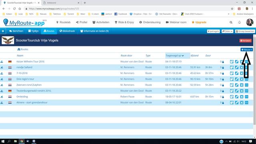Open more options for Zwerven rond Zutphen

(x=246, y=85)
